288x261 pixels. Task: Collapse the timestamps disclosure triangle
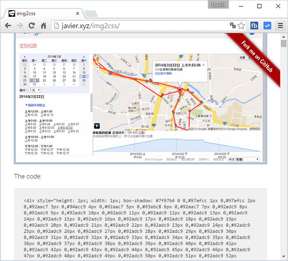[26, 105]
